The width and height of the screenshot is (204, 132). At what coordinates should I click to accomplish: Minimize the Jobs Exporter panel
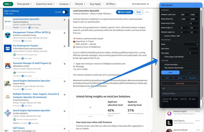200,5
